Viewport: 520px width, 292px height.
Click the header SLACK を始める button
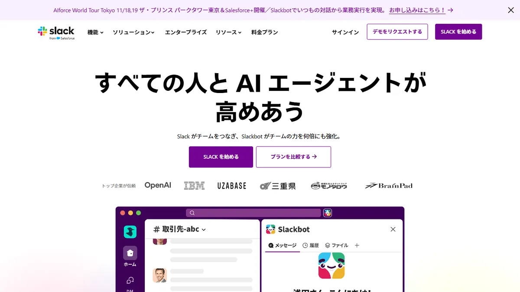(x=458, y=32)
